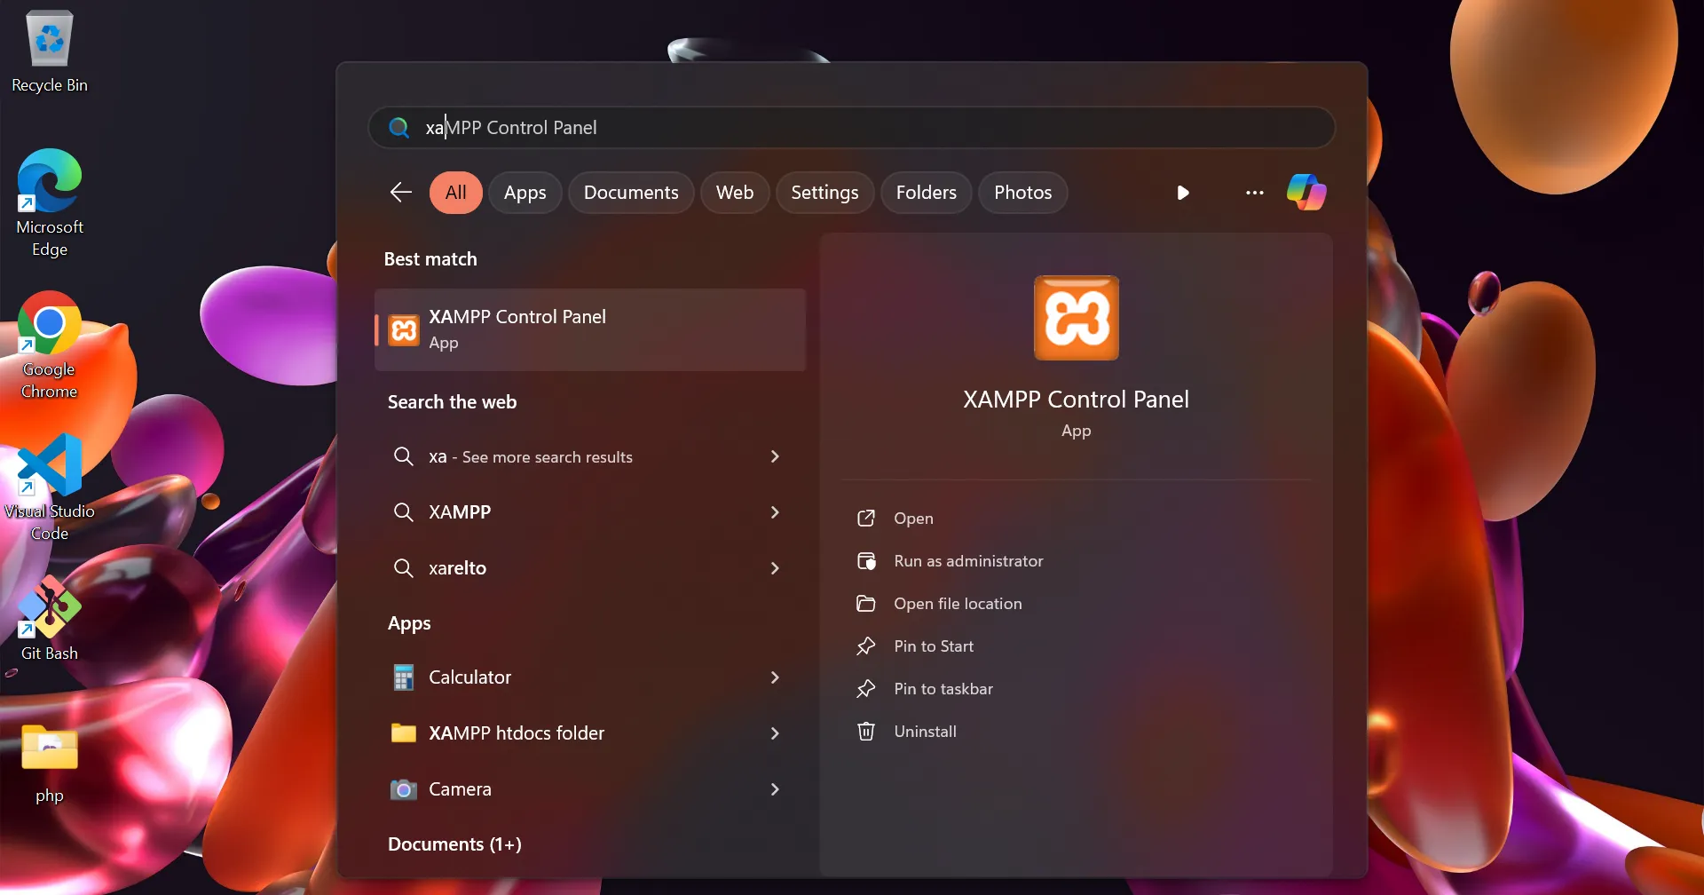Select the php folder on desktop

50,764
